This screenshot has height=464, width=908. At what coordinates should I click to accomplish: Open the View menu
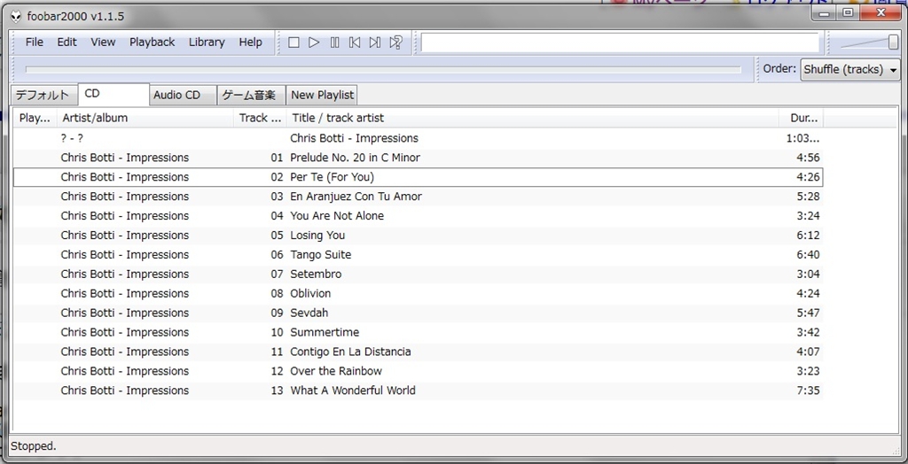pyautogui.click(x=103, y=43)
